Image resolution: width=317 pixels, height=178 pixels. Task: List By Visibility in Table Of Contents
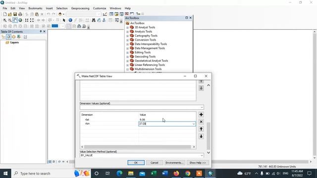click(x=13, y=37)
